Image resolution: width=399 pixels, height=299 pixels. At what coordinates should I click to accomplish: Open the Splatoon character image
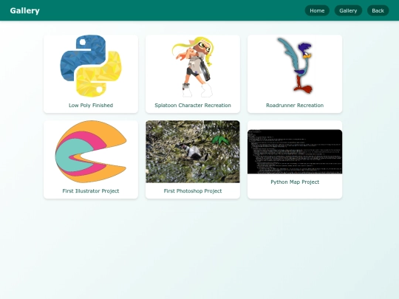[x=193, y=66]
